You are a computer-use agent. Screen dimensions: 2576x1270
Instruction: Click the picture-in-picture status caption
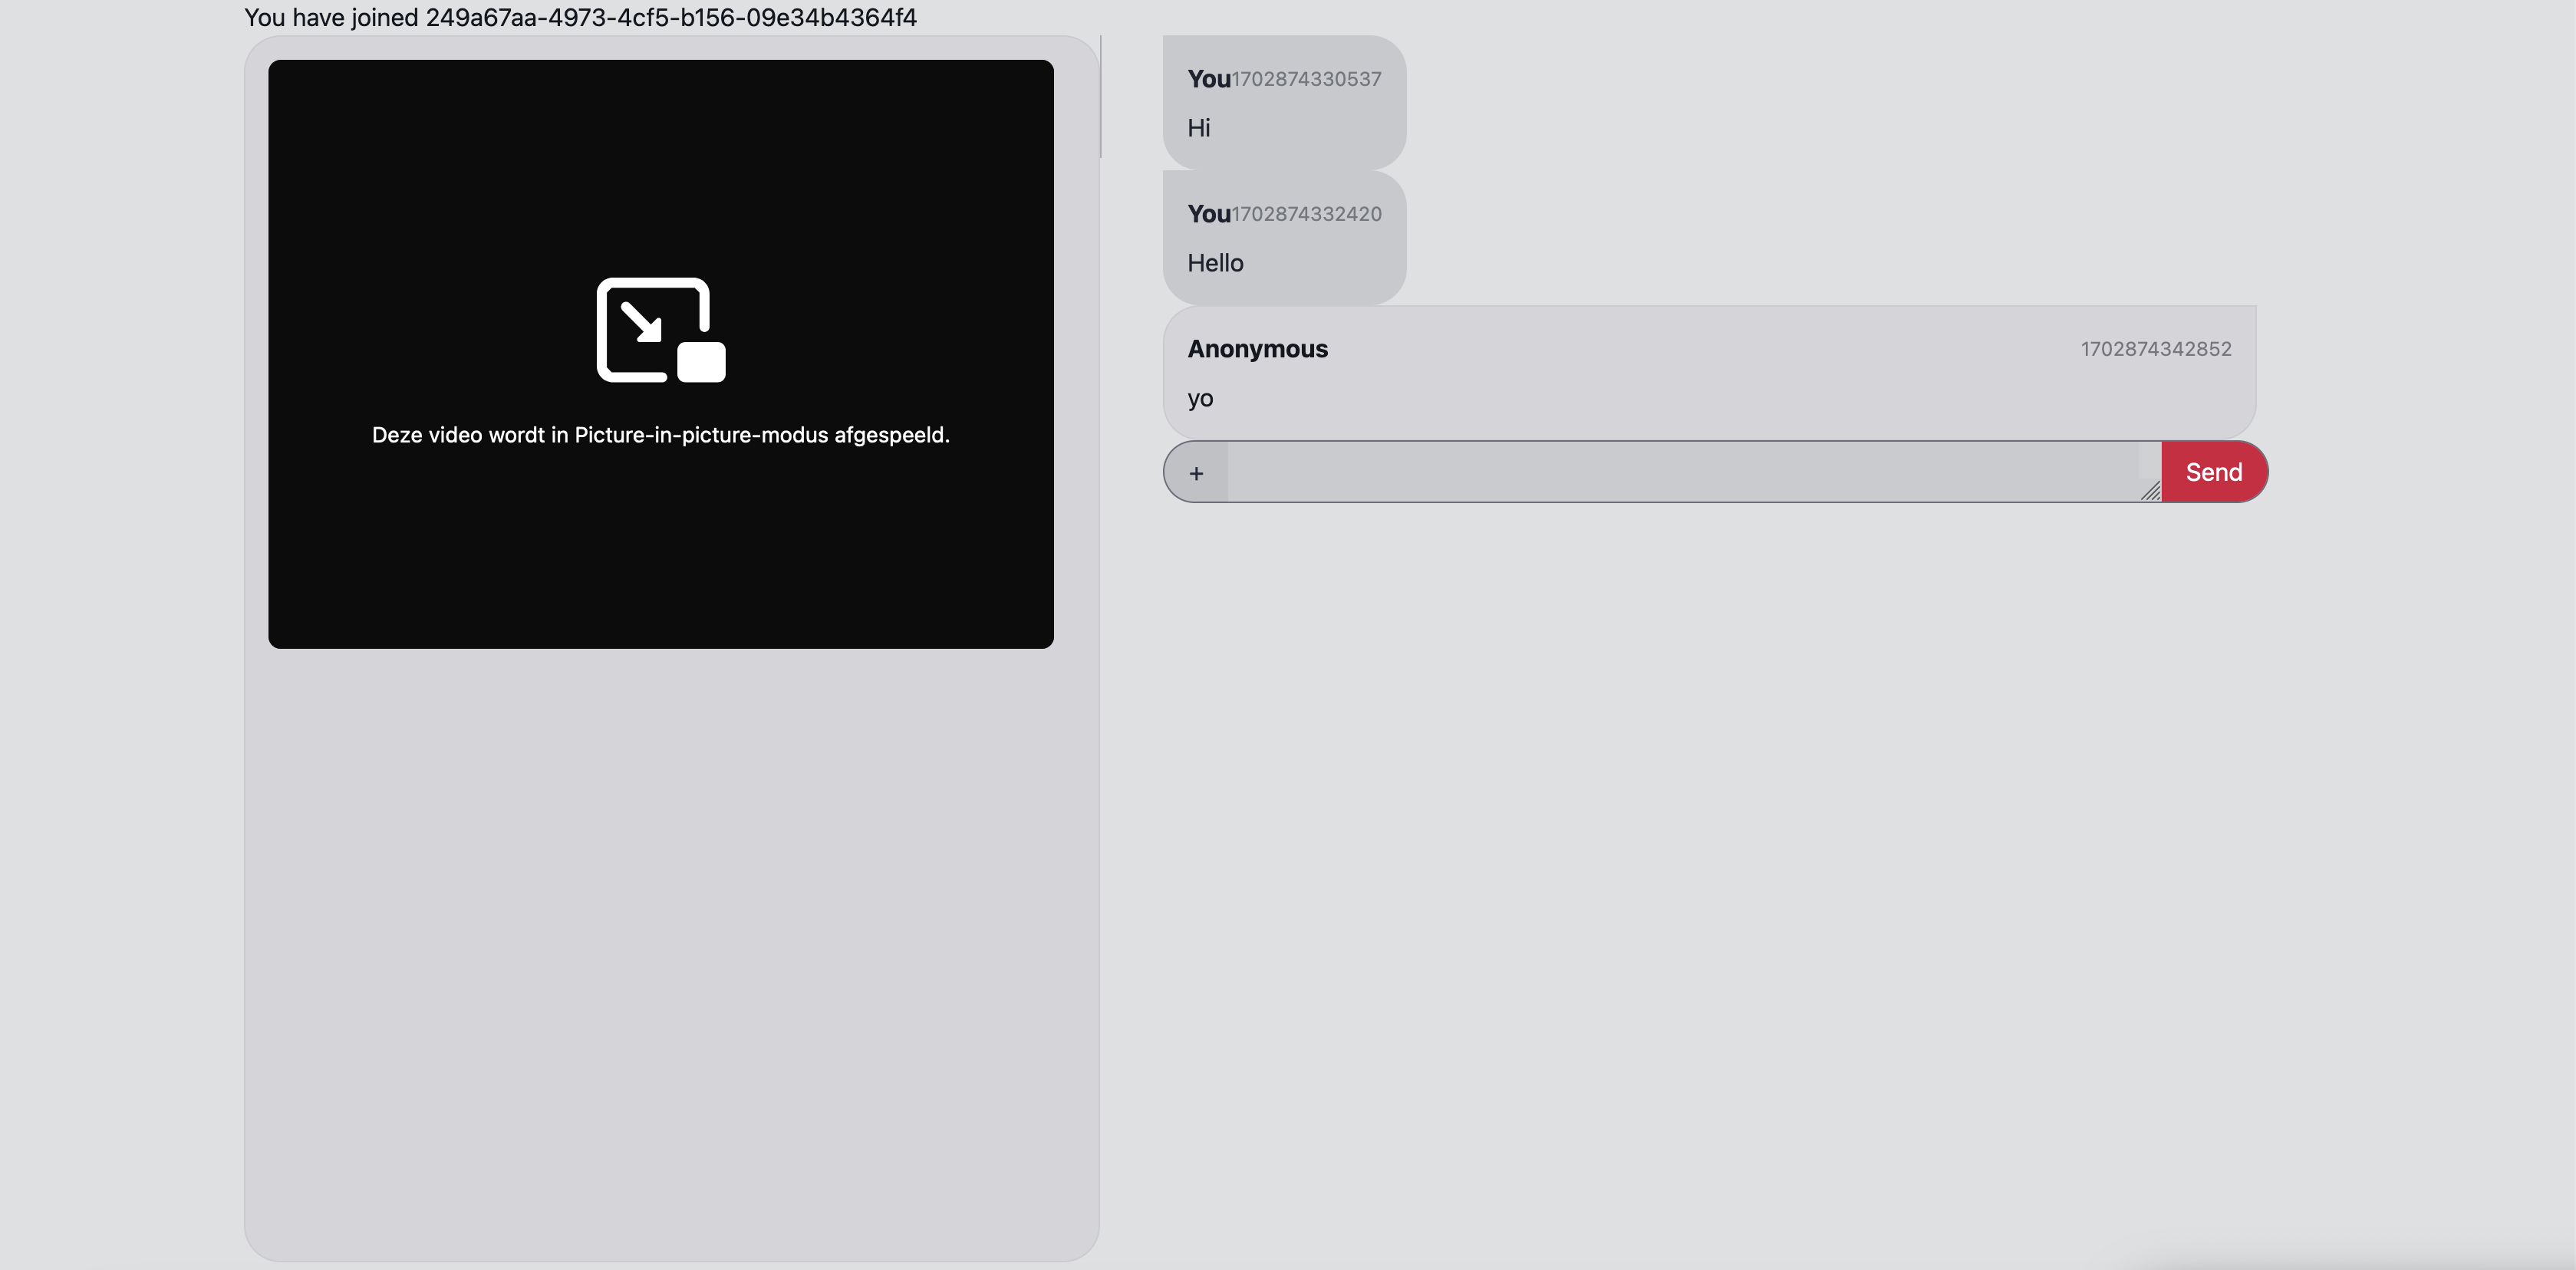point(661,435)
